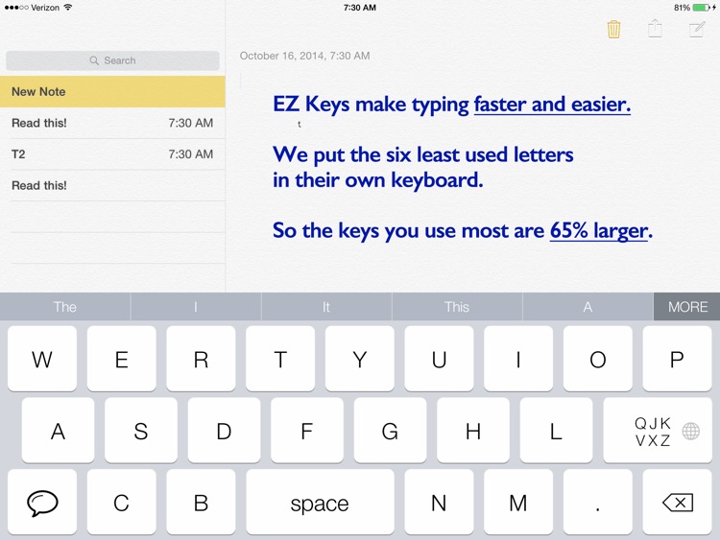
Task: Tap the speech bubble key
Action: pyautogui.click(x=42, y=503)
